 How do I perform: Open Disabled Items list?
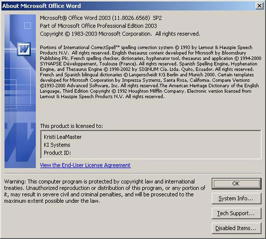[x=236, y=228]
